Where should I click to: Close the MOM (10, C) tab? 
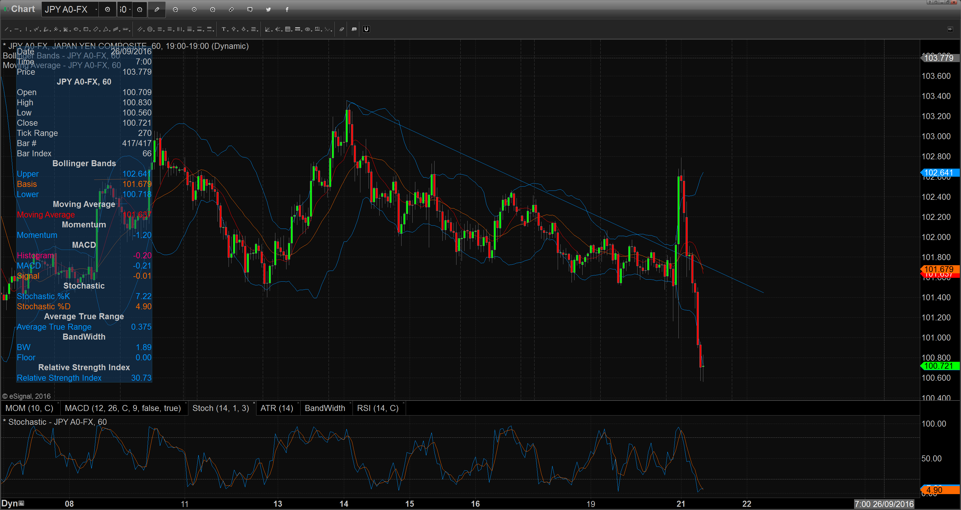[x=58, y=403]
